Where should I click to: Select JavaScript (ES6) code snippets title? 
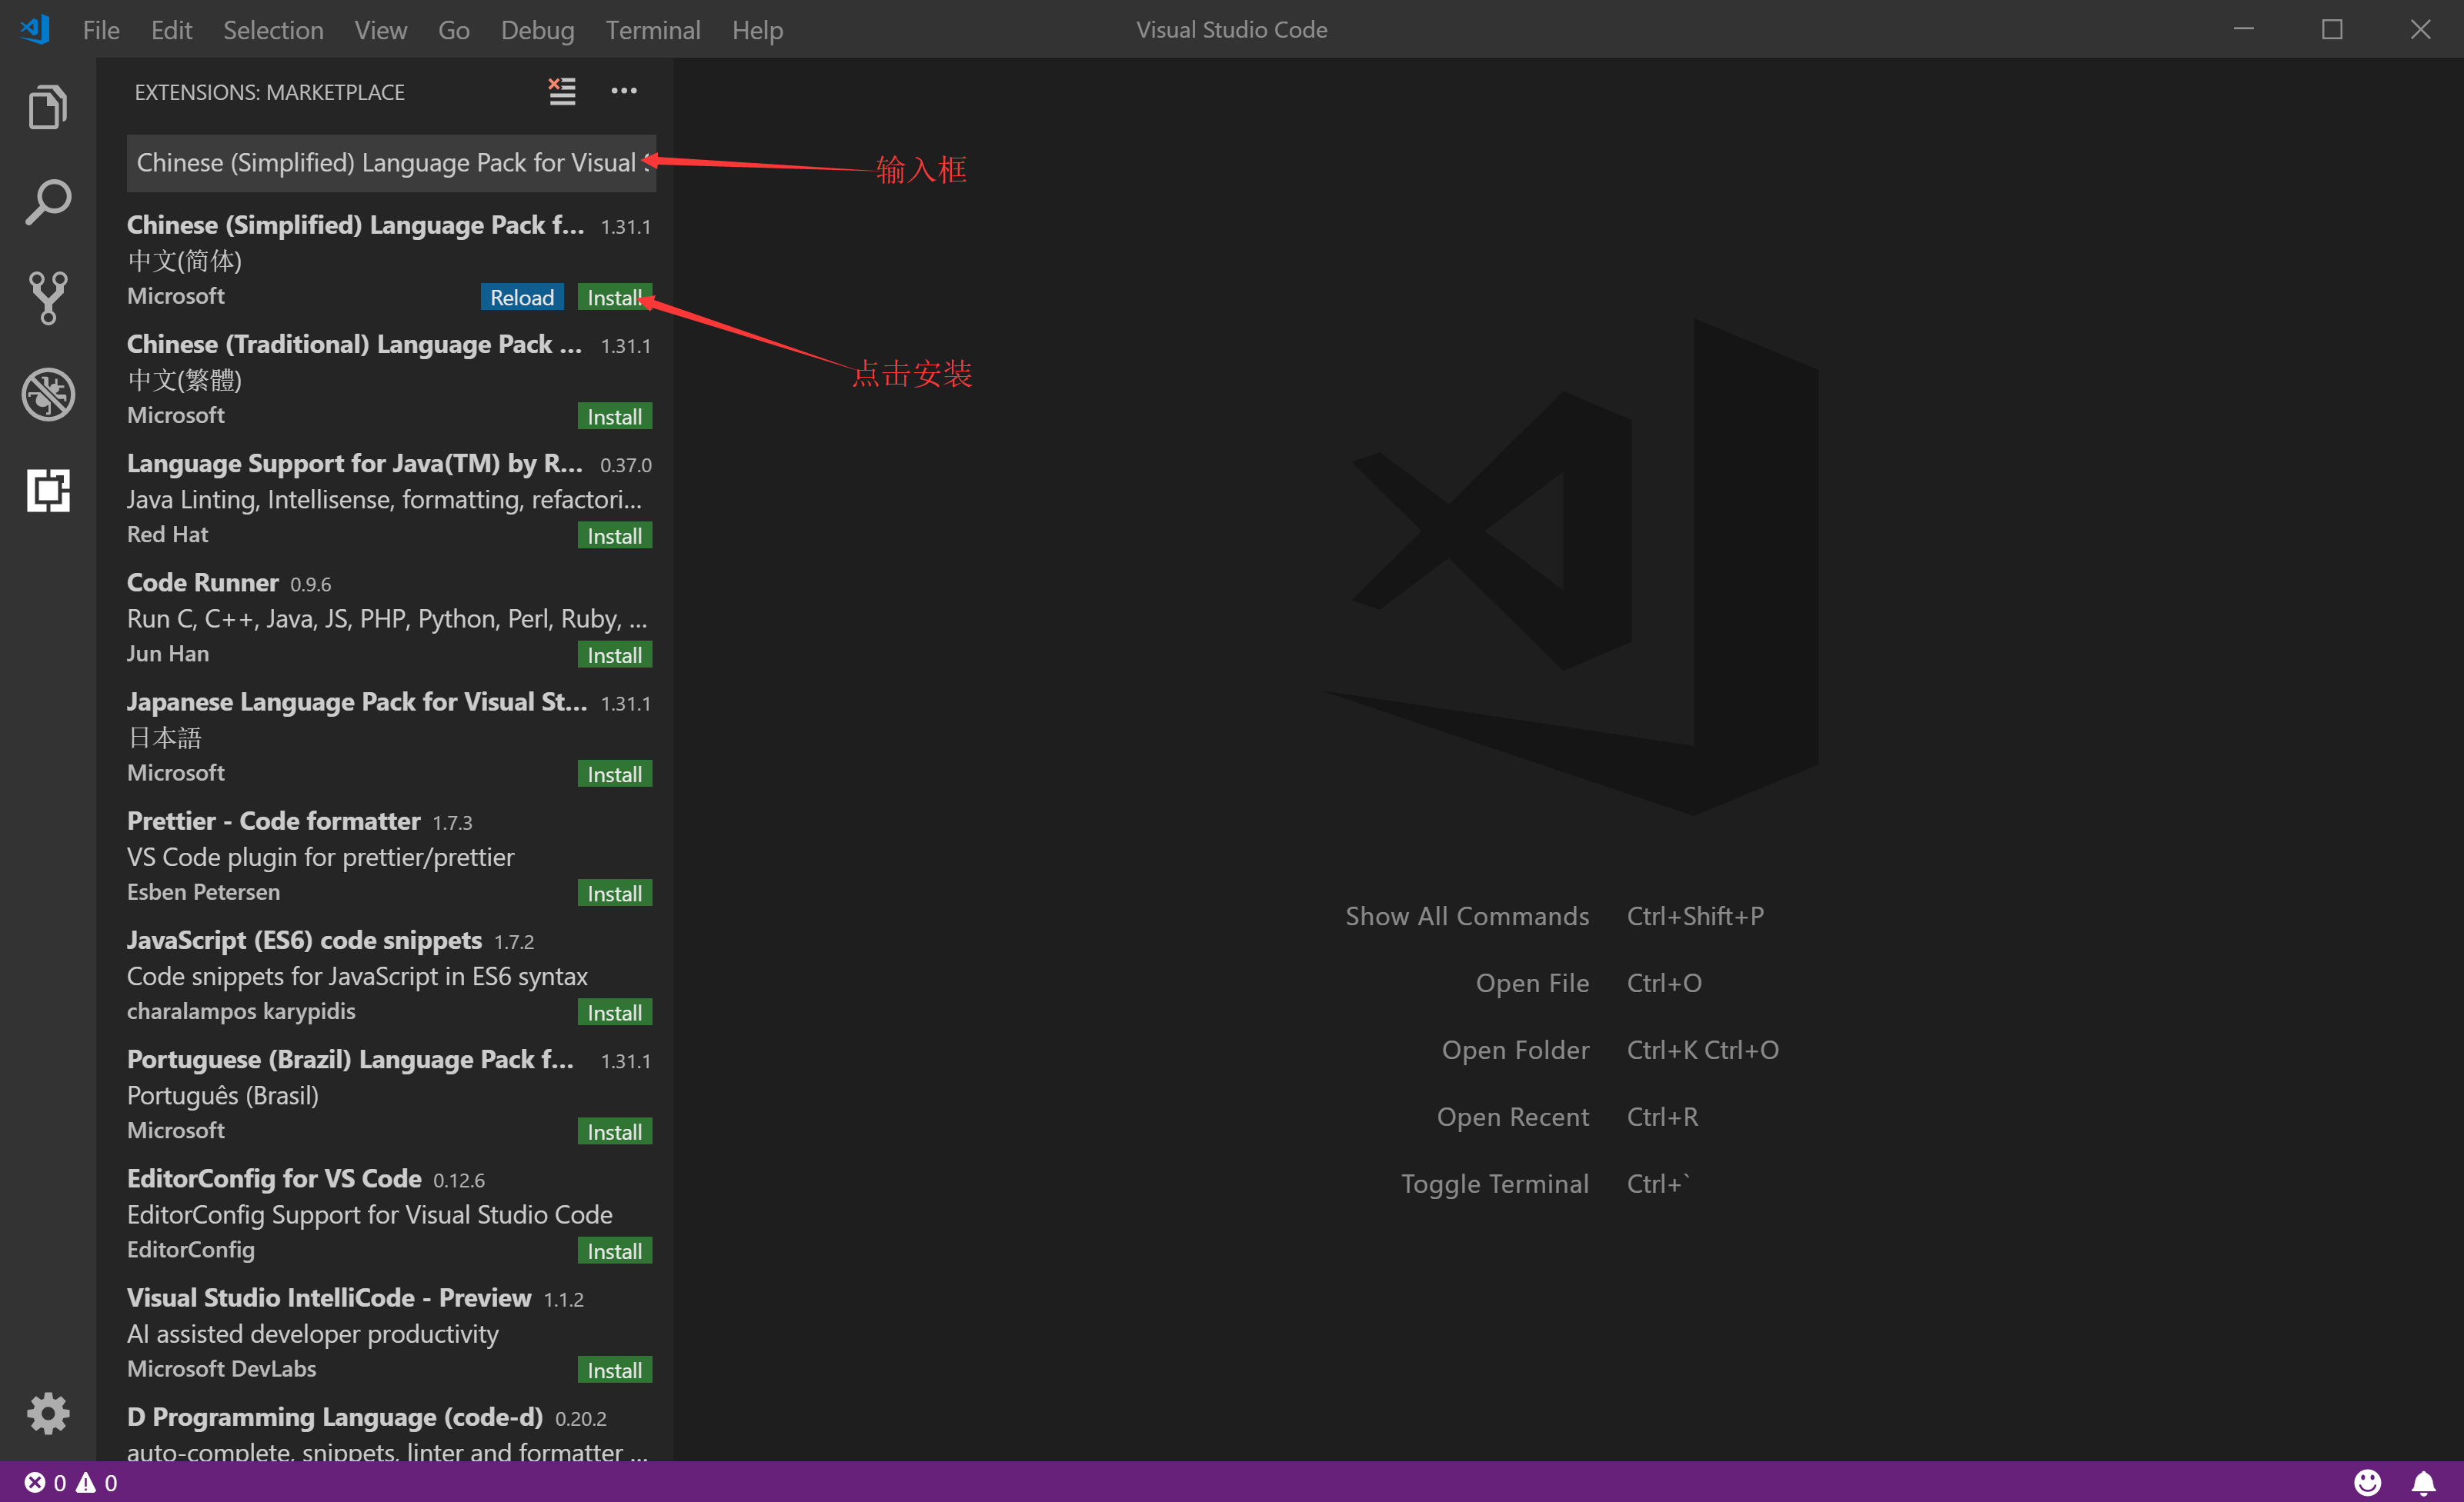[x=304, y=939]
